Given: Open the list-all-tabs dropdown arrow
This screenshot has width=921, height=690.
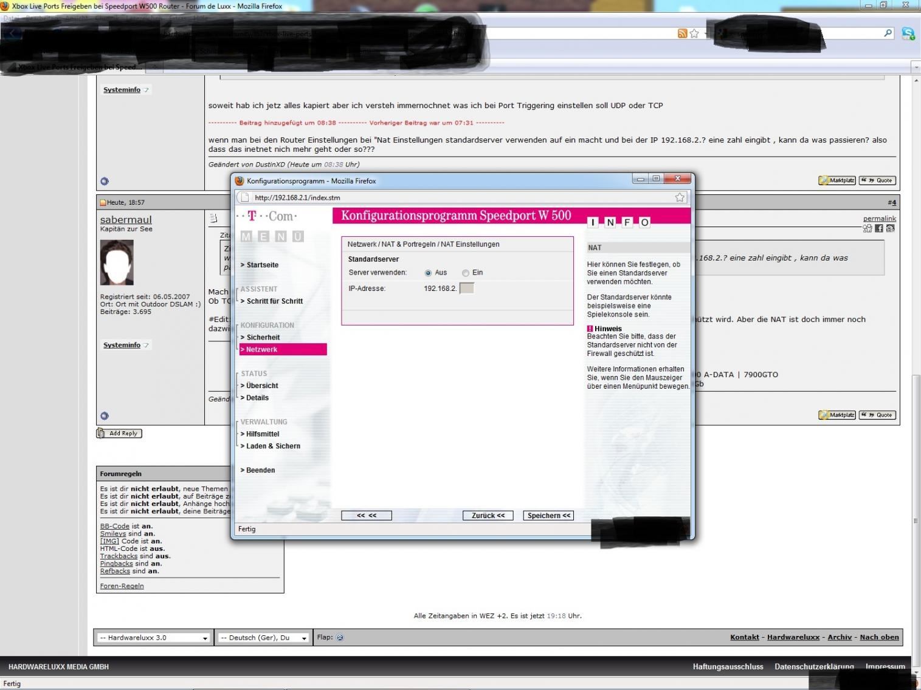Looking at the screenshot, I should 916,67.
